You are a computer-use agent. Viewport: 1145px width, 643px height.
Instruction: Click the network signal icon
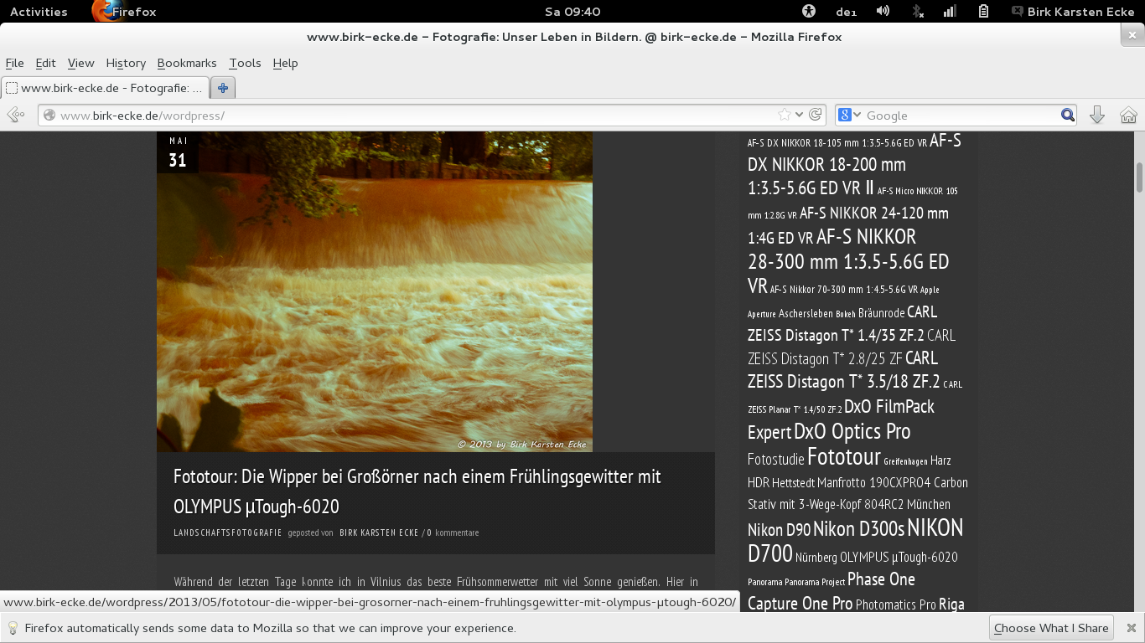pyautogui.click(x=950, y=12)
